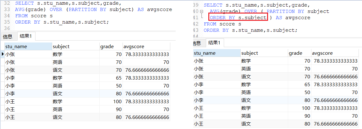
Task: Click stu_name column header in right results grid
Action: (x=217, y=53)
